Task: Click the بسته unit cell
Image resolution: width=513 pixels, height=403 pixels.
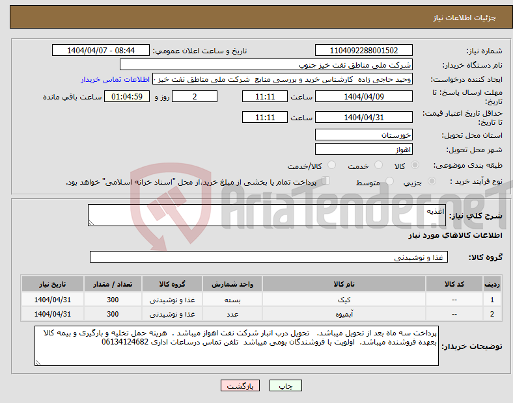Action: click(x=232, y=300)
